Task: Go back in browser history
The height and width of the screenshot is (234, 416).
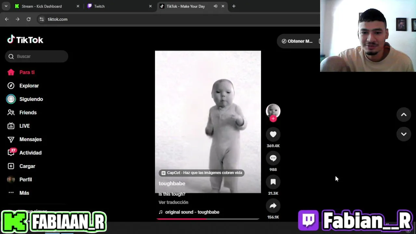Action: 6,19
